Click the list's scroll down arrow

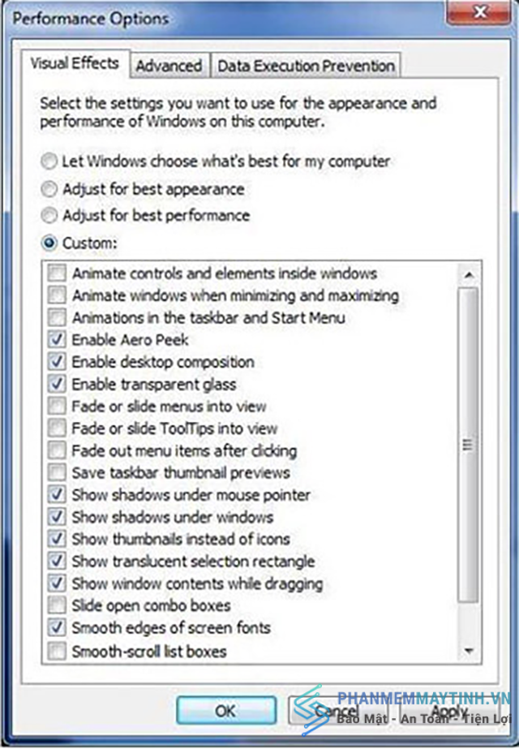click(469, 651)
